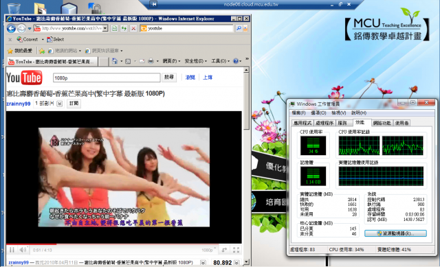
Task: Click the player size change icon
Action: (224, 250)
